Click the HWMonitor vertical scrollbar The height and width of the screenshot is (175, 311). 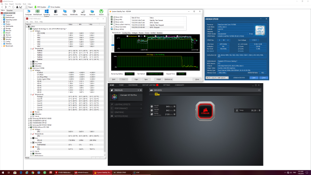point(105,91)
